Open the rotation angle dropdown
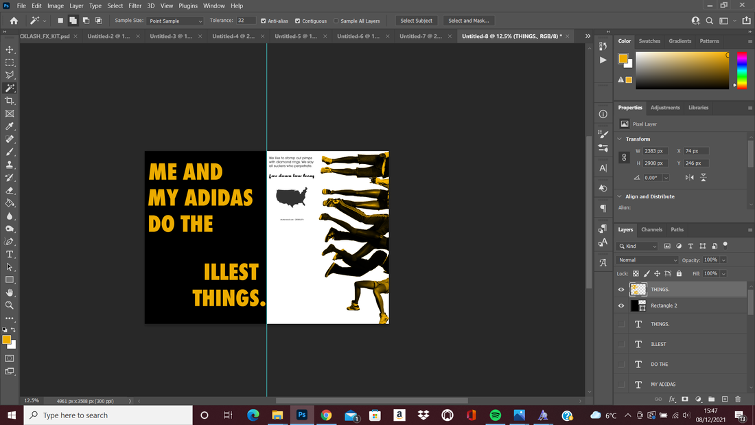This screenshot has height=425, width=755. pyautogui.click(x=666, y=178)
